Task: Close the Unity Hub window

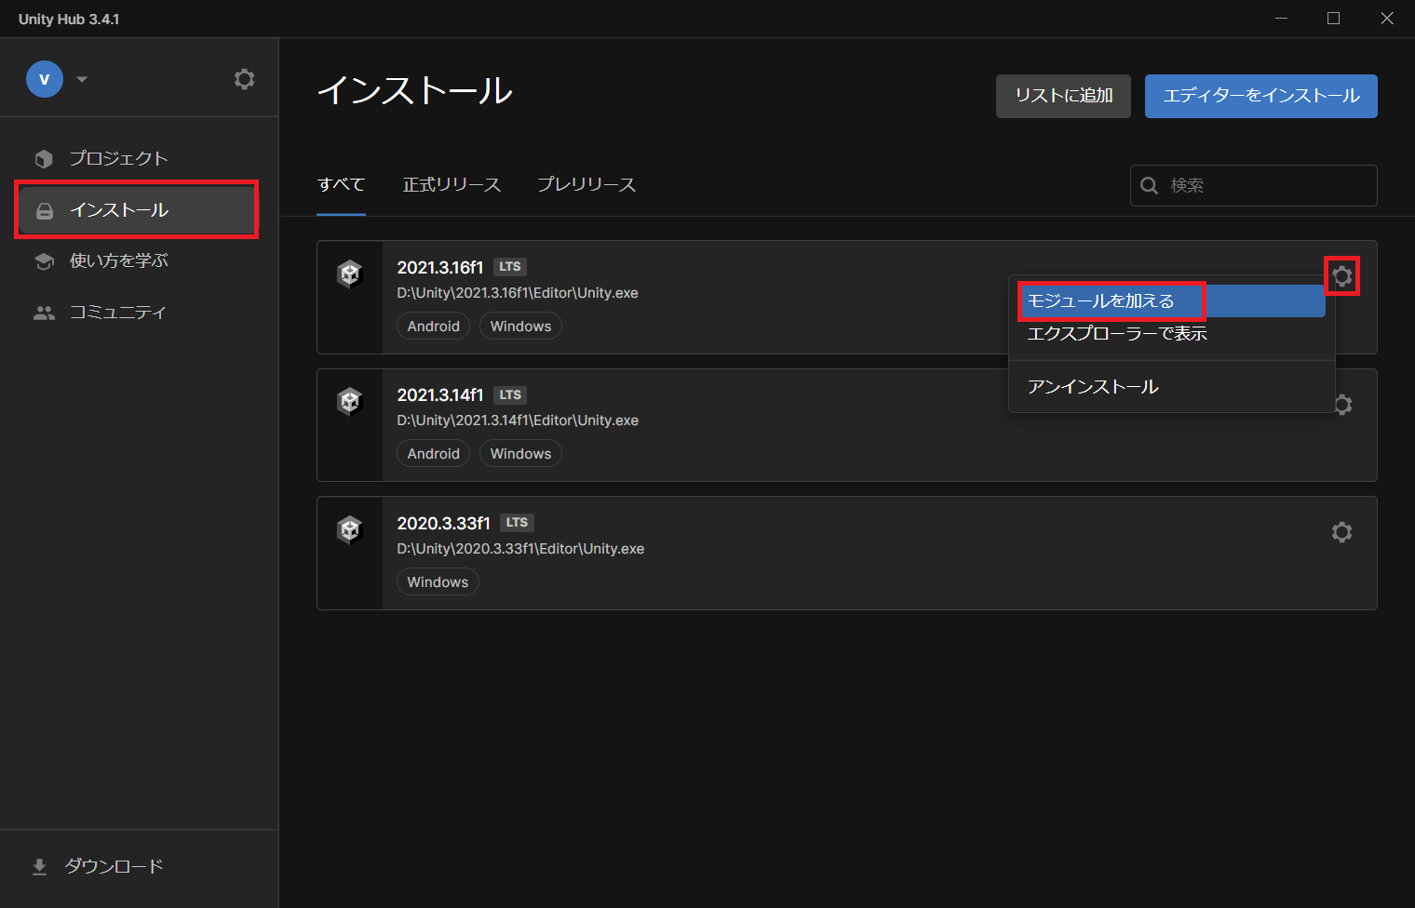Action: (1387, 19)
